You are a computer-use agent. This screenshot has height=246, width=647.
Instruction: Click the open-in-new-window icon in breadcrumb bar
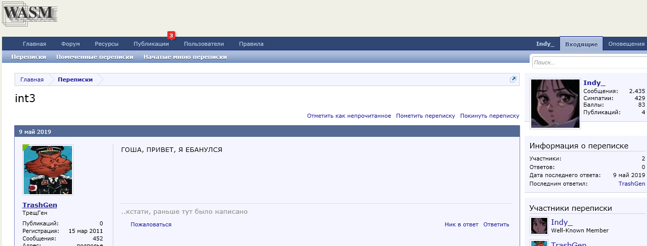click(x=513, y=79)
